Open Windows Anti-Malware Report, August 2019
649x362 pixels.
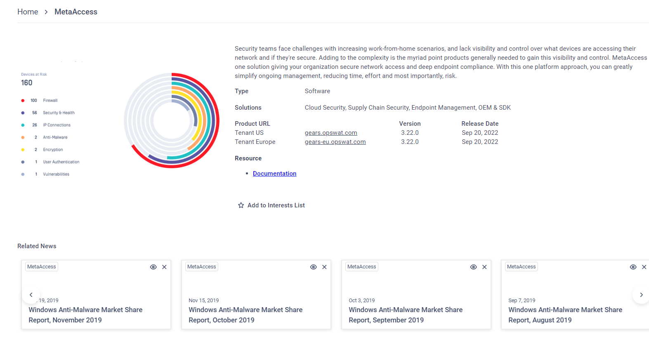click(565, 315)
